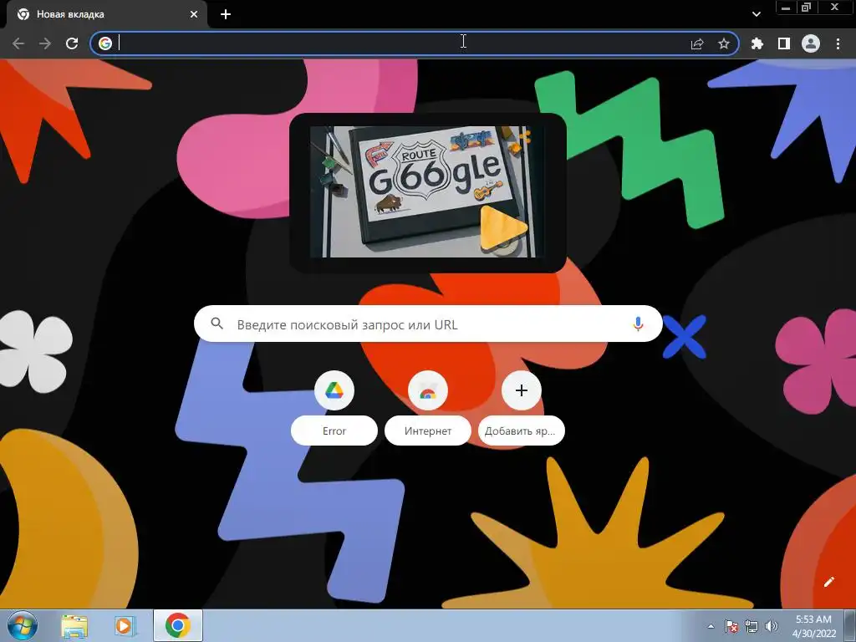The width and height of the screenshot is (856, 642).
Task: Show hidden tray icons arrow
Action: pyautogui.click(x=711, y=626)
